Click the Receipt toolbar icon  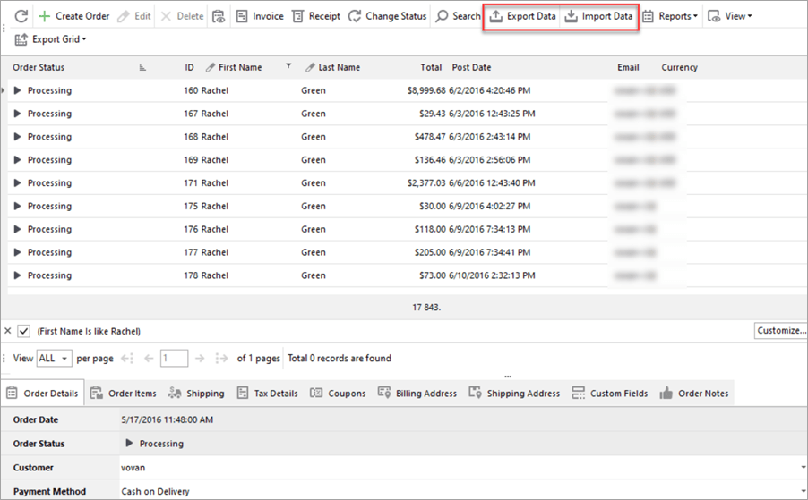pyautogui.click(x=297, y=16)
